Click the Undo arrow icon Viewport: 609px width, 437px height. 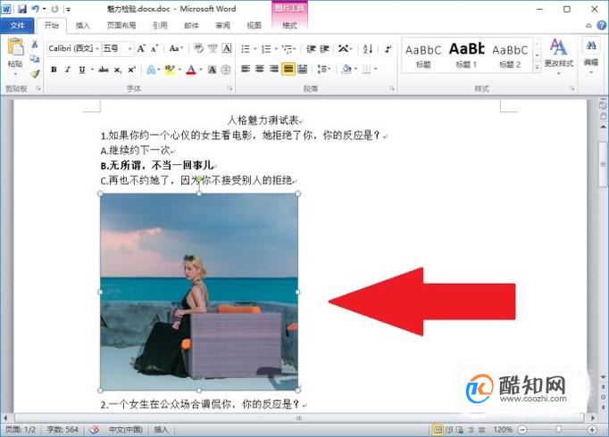tap(36, 9)
